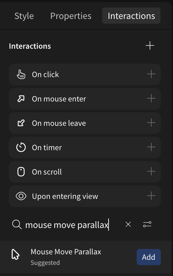Click Add for Mouse Move Parallax
The height and width of the screenshot is (276, 173).
pos(149,257)
